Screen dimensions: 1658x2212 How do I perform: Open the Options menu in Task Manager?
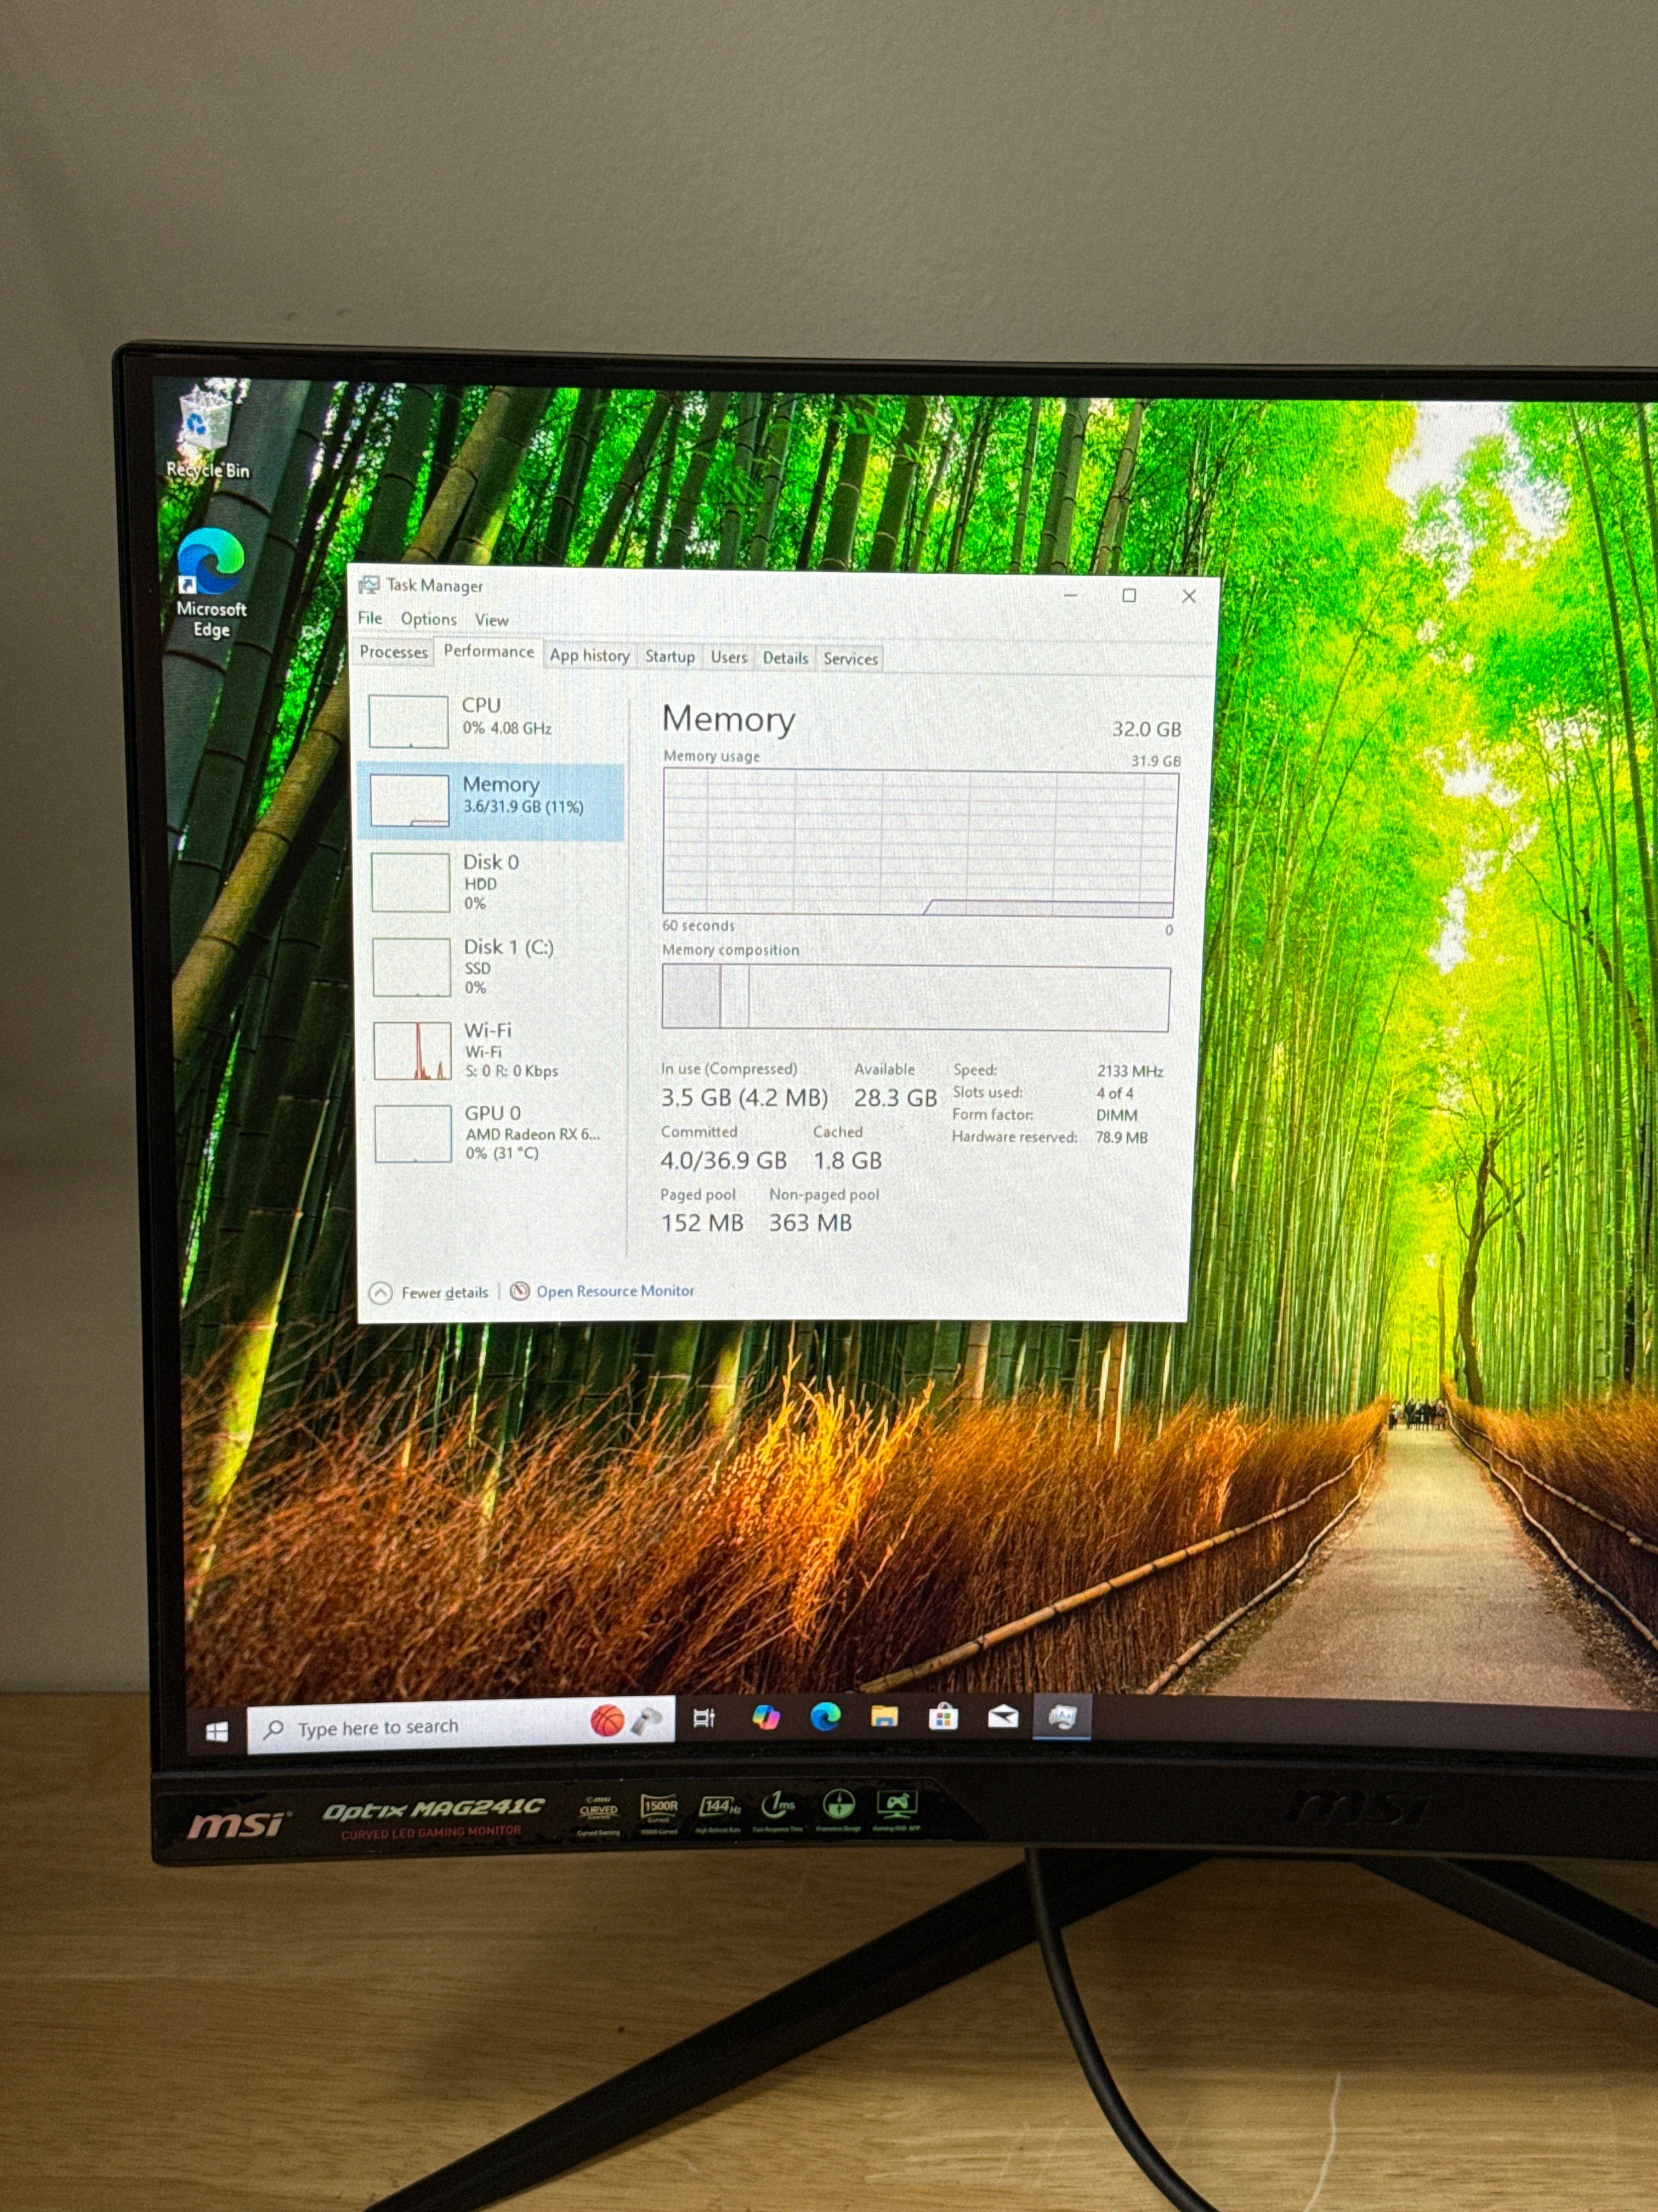coord(428,619)
